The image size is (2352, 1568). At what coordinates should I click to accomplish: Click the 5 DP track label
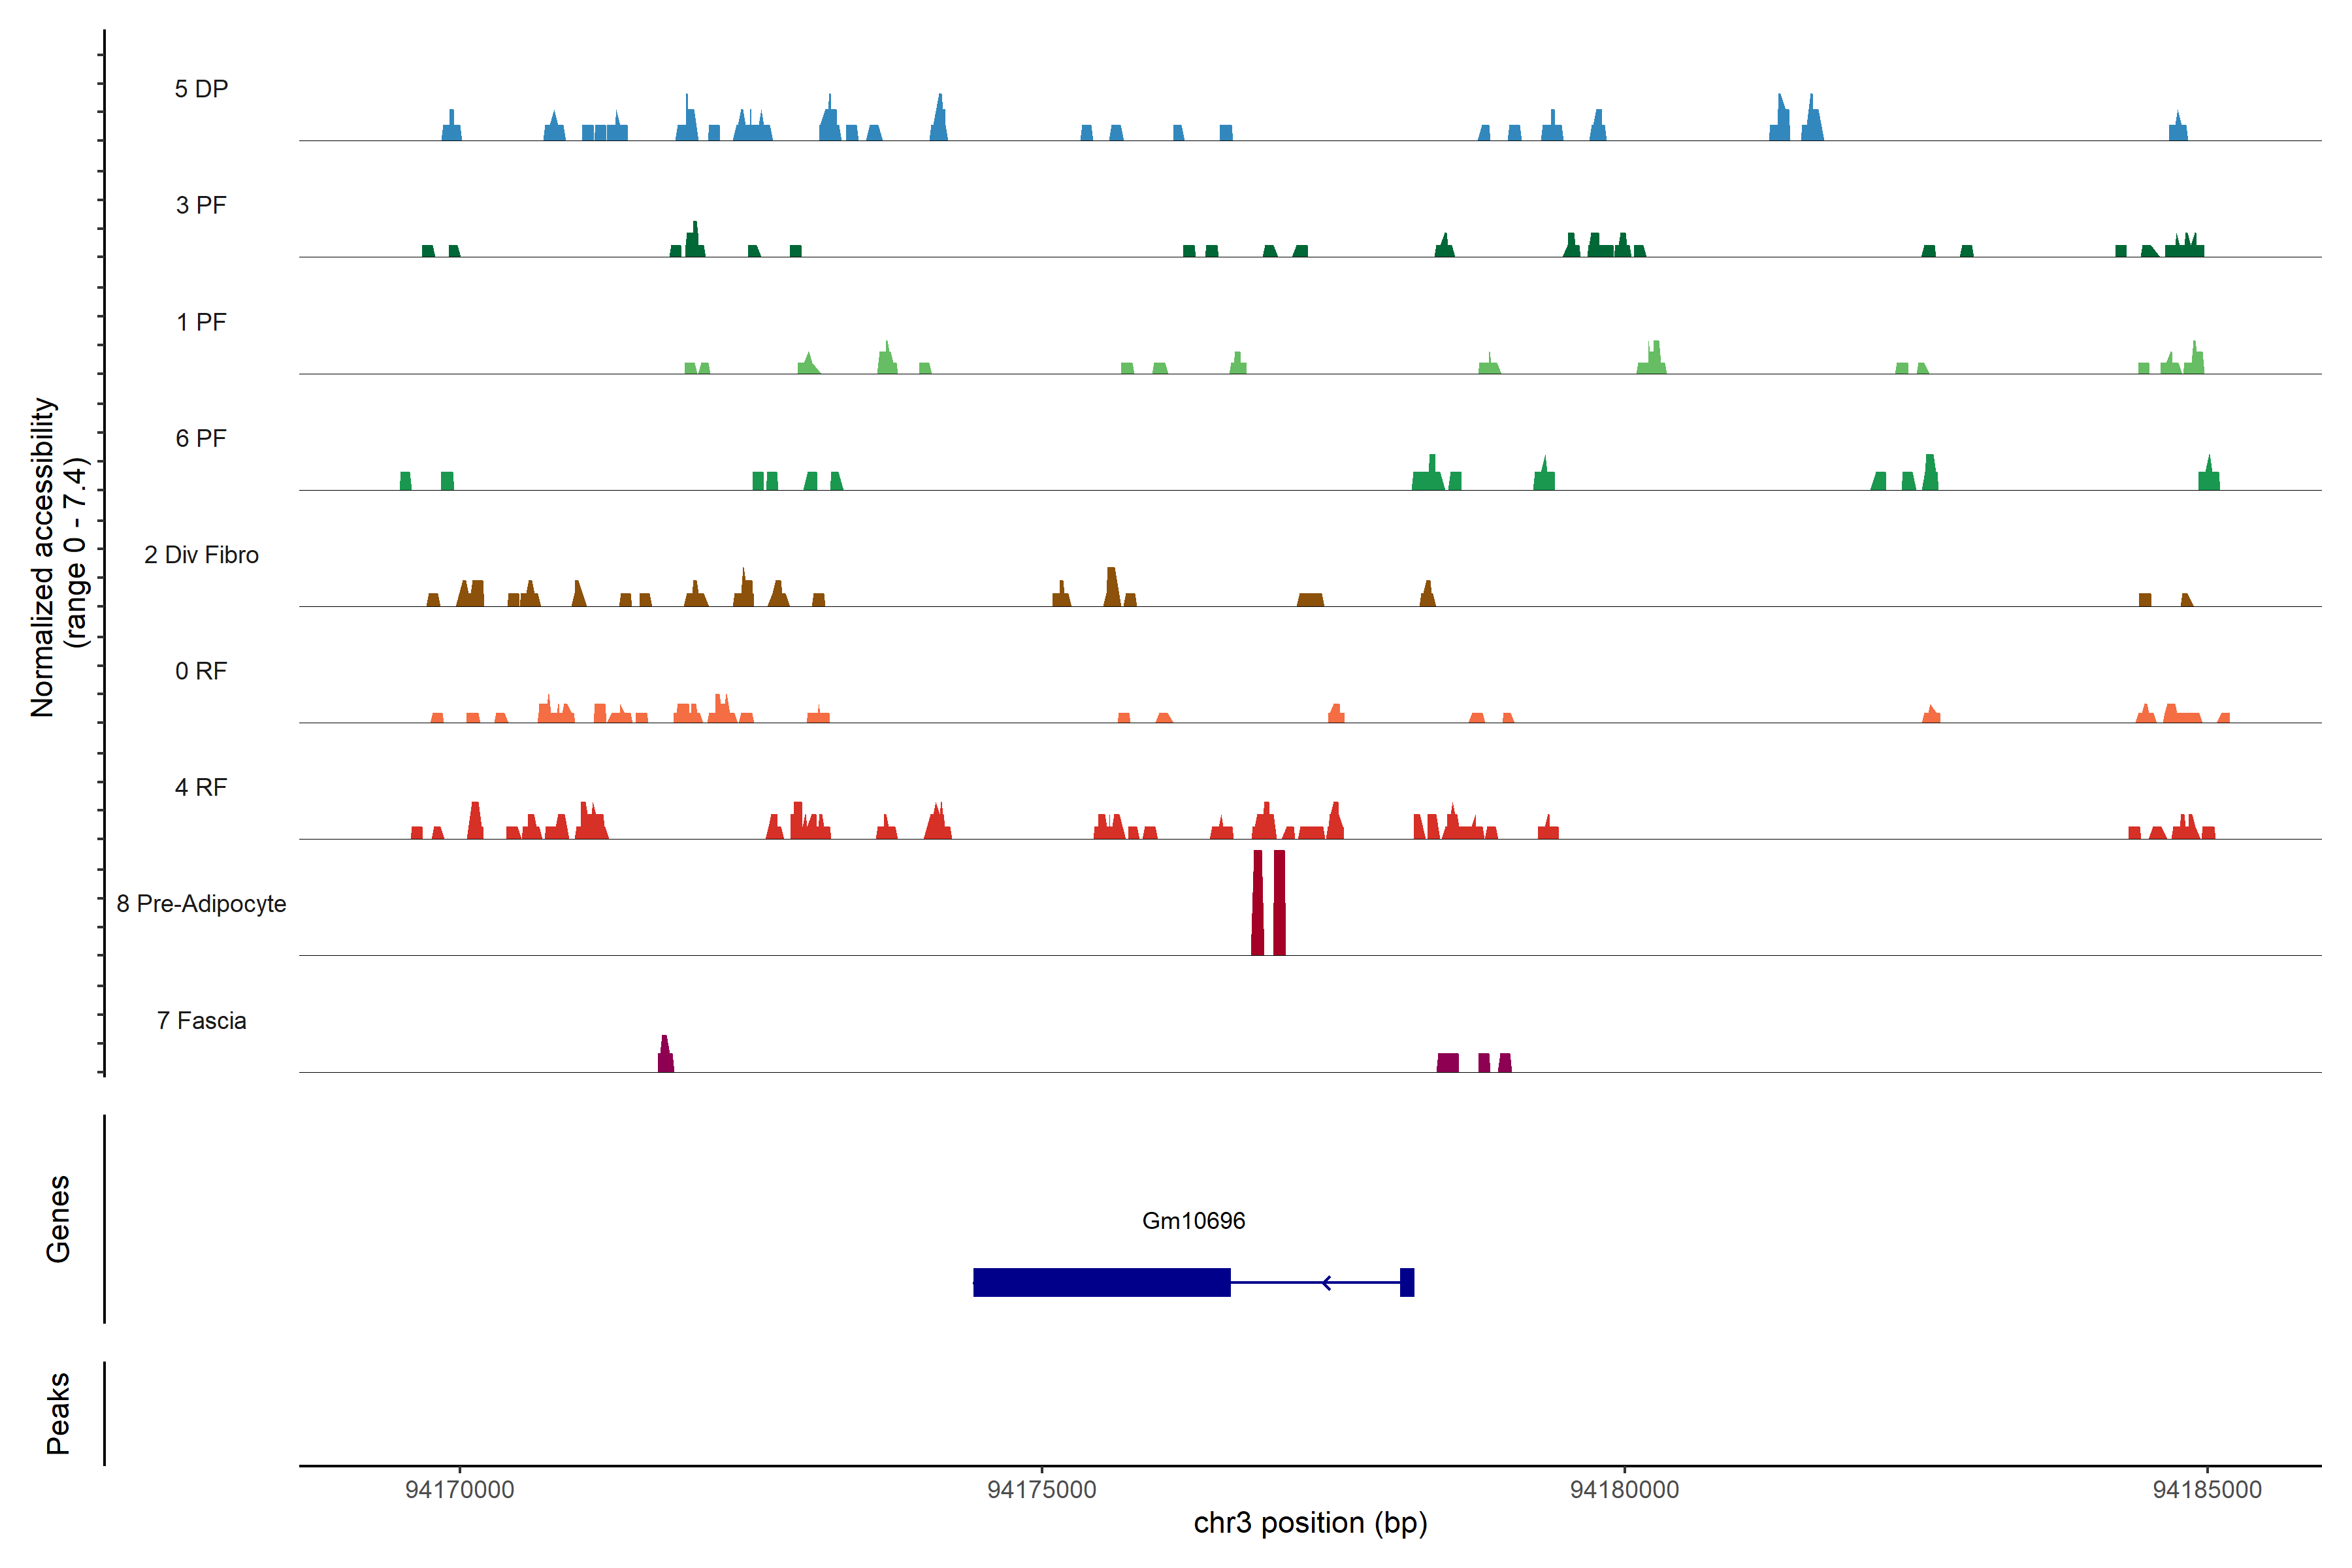click(201, 89)
